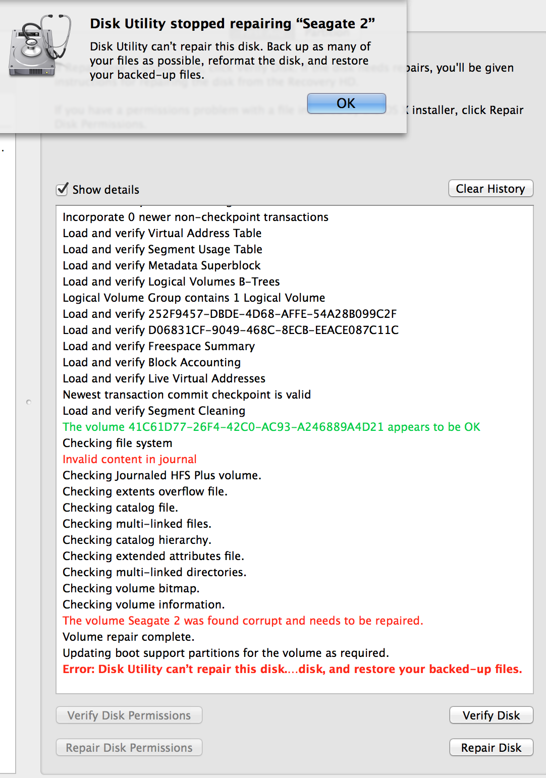Screen dimensions: 546x778
Task: Click the disabled Repair Disk Permissions button
Action: 129,747
